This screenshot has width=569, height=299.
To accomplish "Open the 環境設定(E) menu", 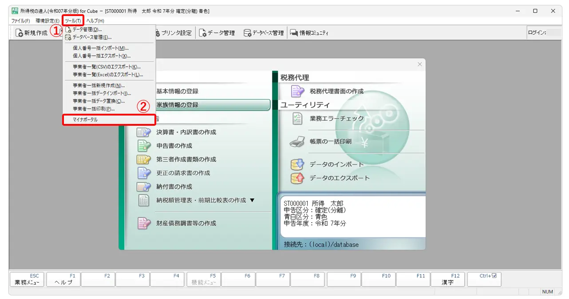I will [x=47, y=21].
